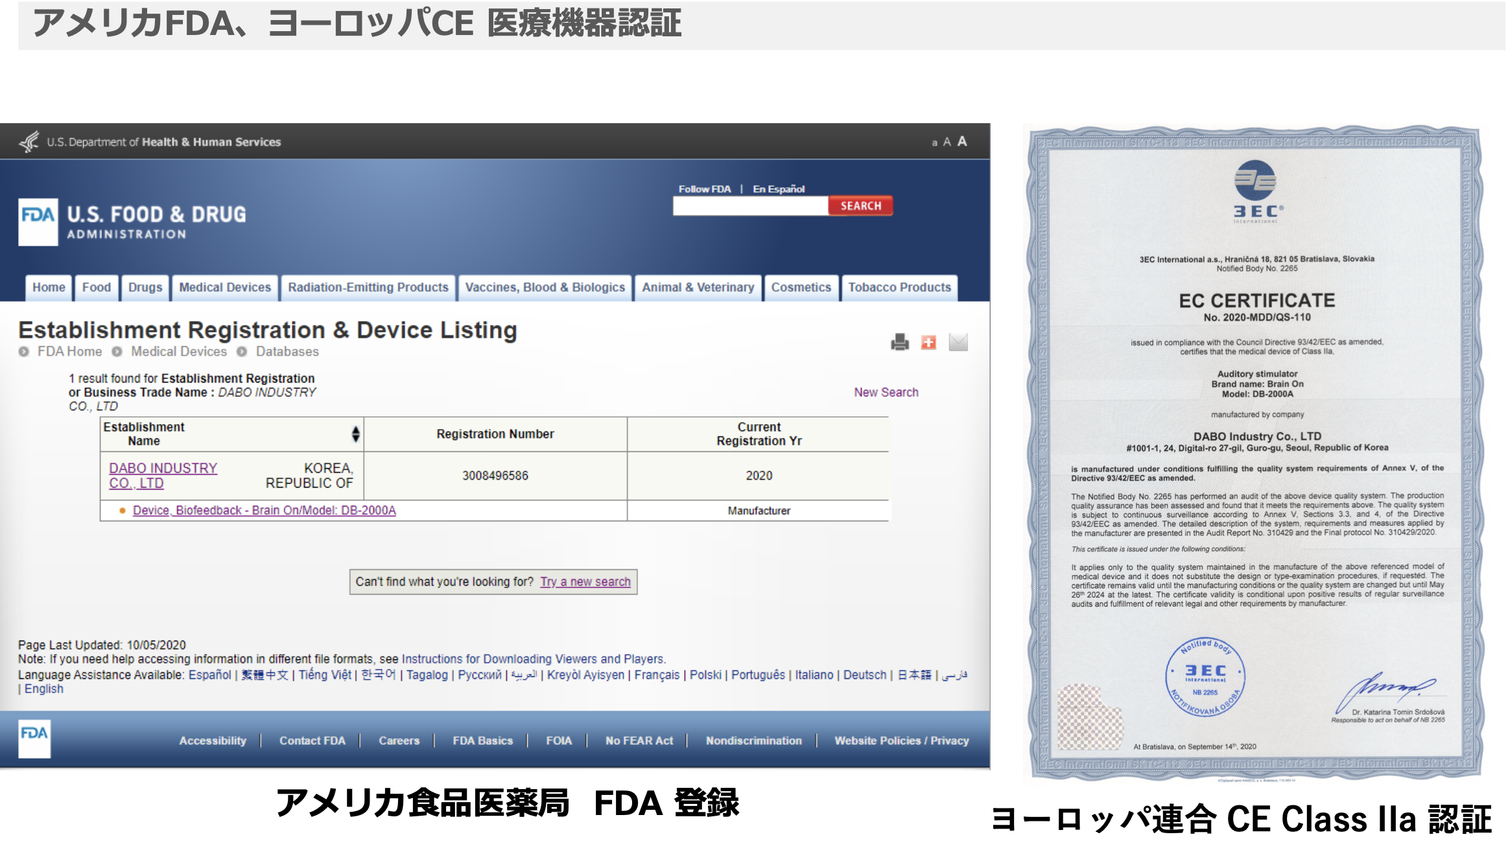Screen dimensions: 1508x852
Task: Click Careers footer link
Action: click(x=399, y=740)
